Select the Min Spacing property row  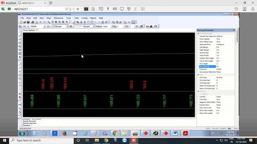(216, 66)
